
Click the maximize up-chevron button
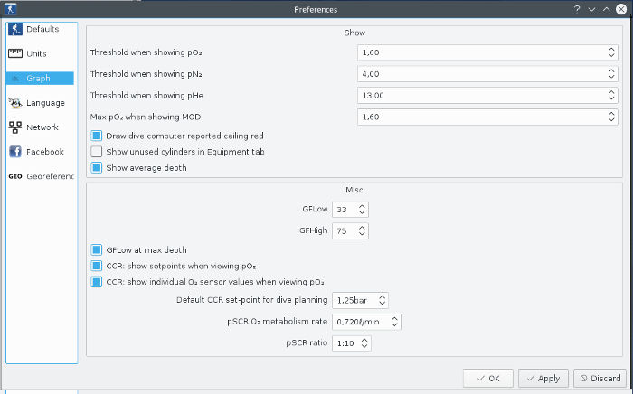tap(607, 9)
